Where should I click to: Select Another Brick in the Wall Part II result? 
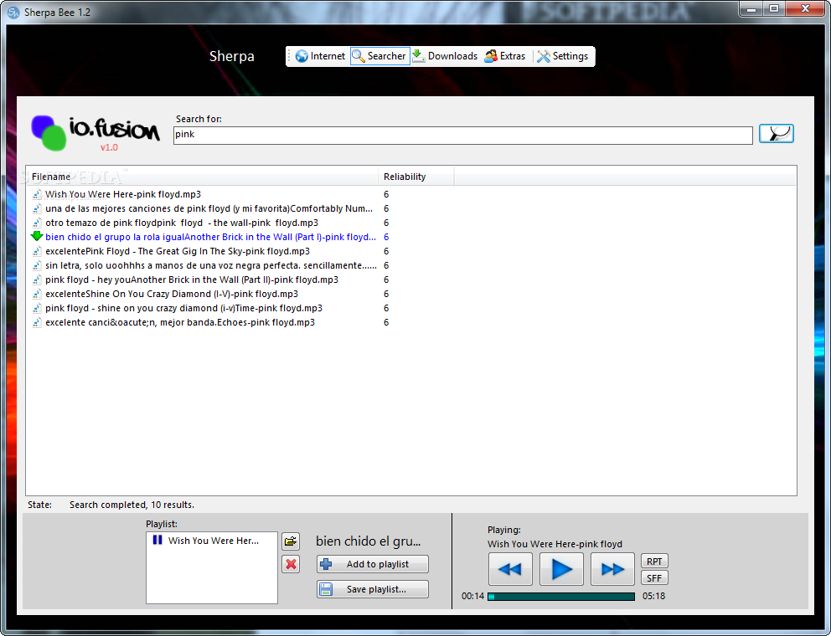point(192,280)
